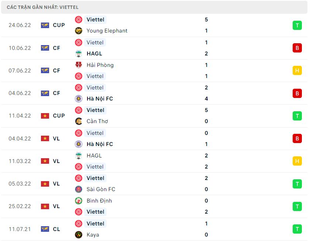Click the AFC flag icon for 24.06.22 CUP
Viewport: 310px width, 241px height.
click(45, 26)
